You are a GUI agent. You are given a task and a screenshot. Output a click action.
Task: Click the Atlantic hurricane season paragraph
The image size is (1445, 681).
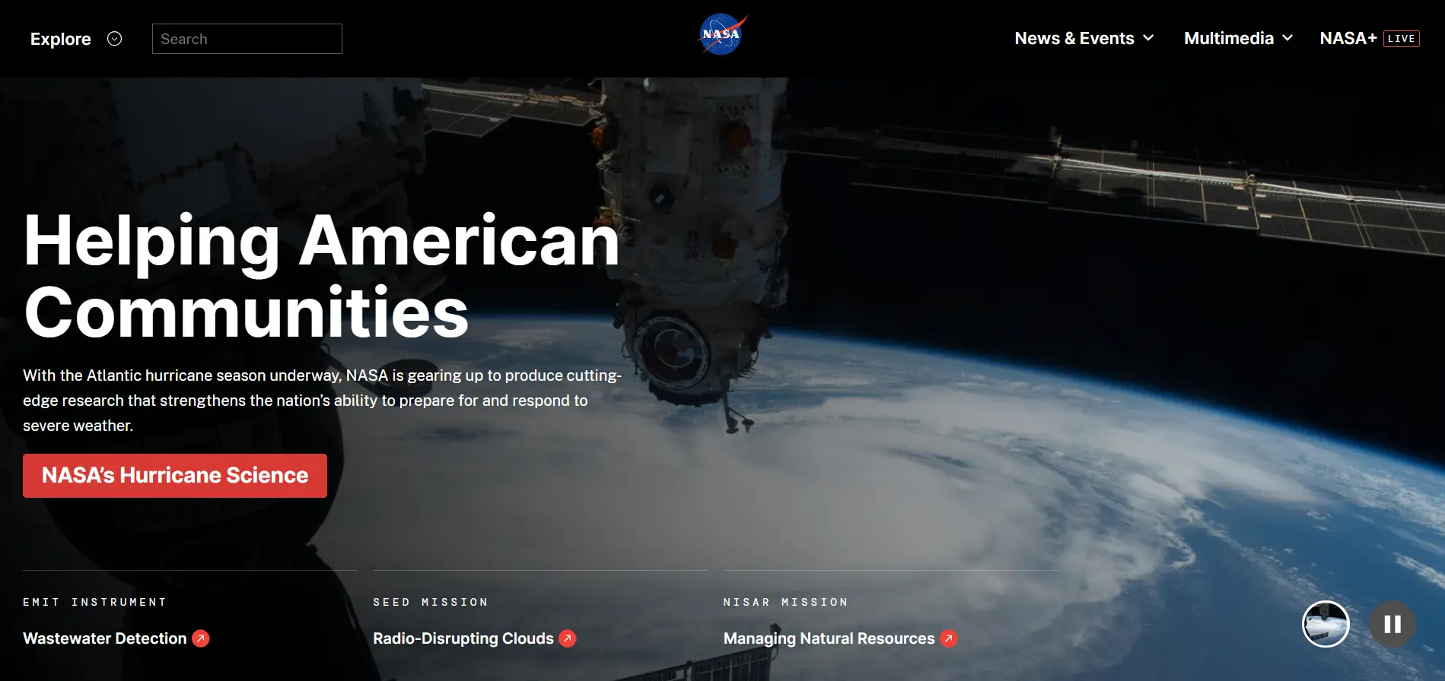[x=323, y=401]
